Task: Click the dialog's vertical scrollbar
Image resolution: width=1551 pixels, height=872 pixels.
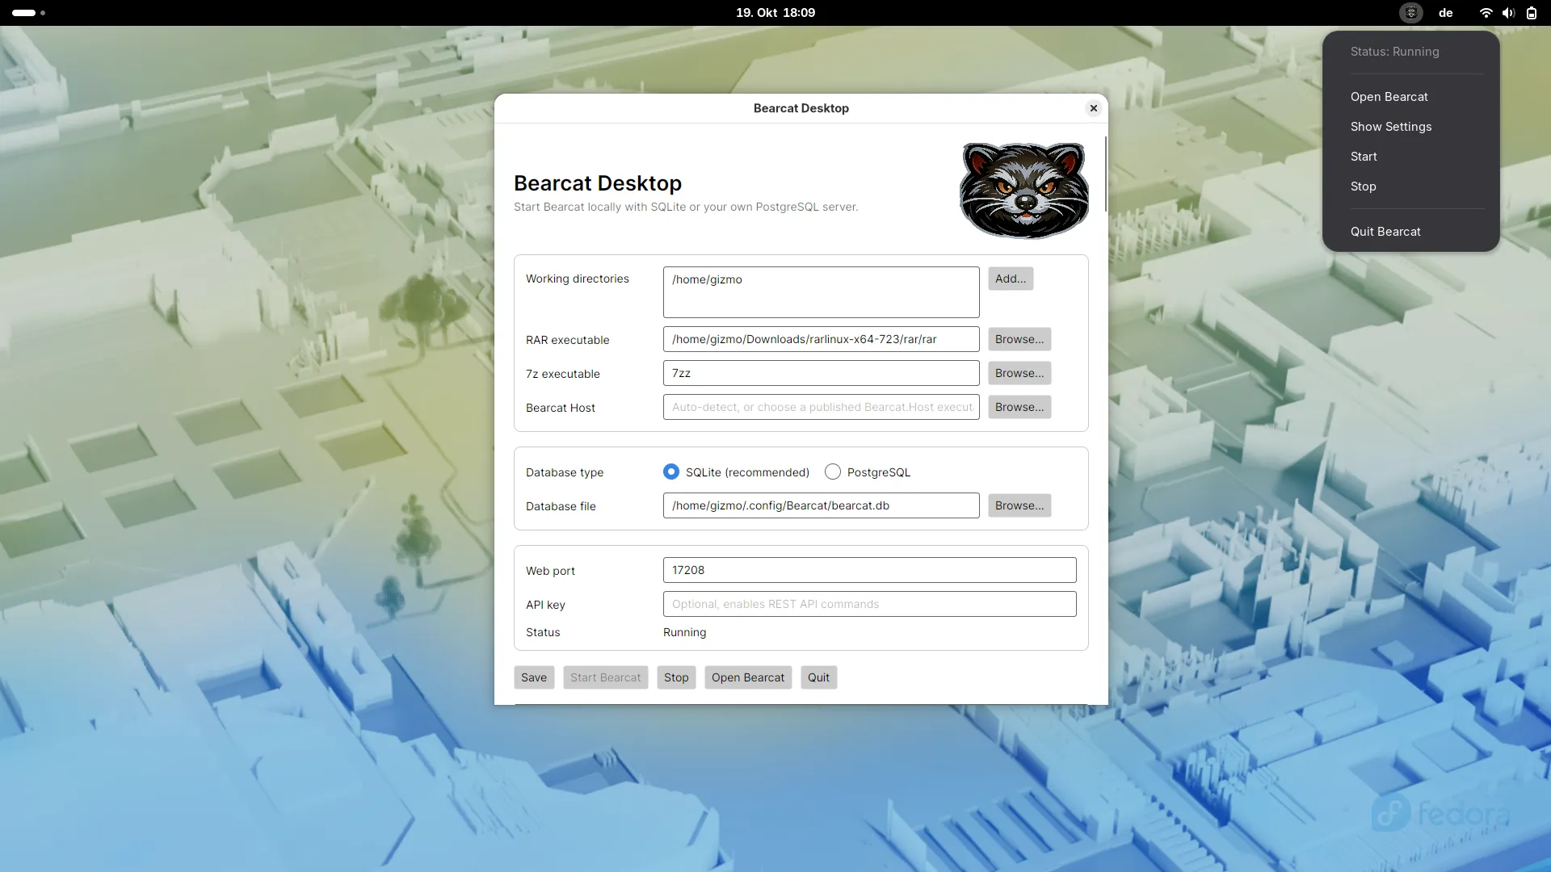Action: coord(1105,174)
